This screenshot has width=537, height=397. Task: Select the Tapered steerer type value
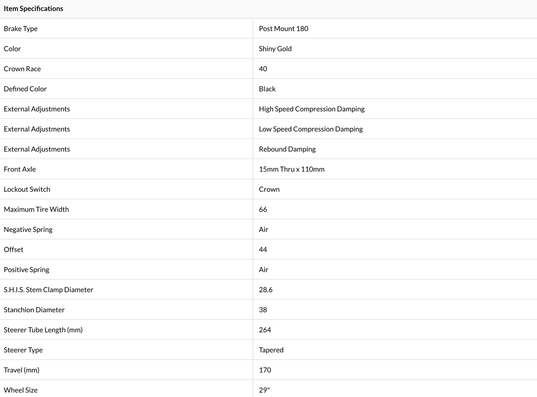point(271,349)
